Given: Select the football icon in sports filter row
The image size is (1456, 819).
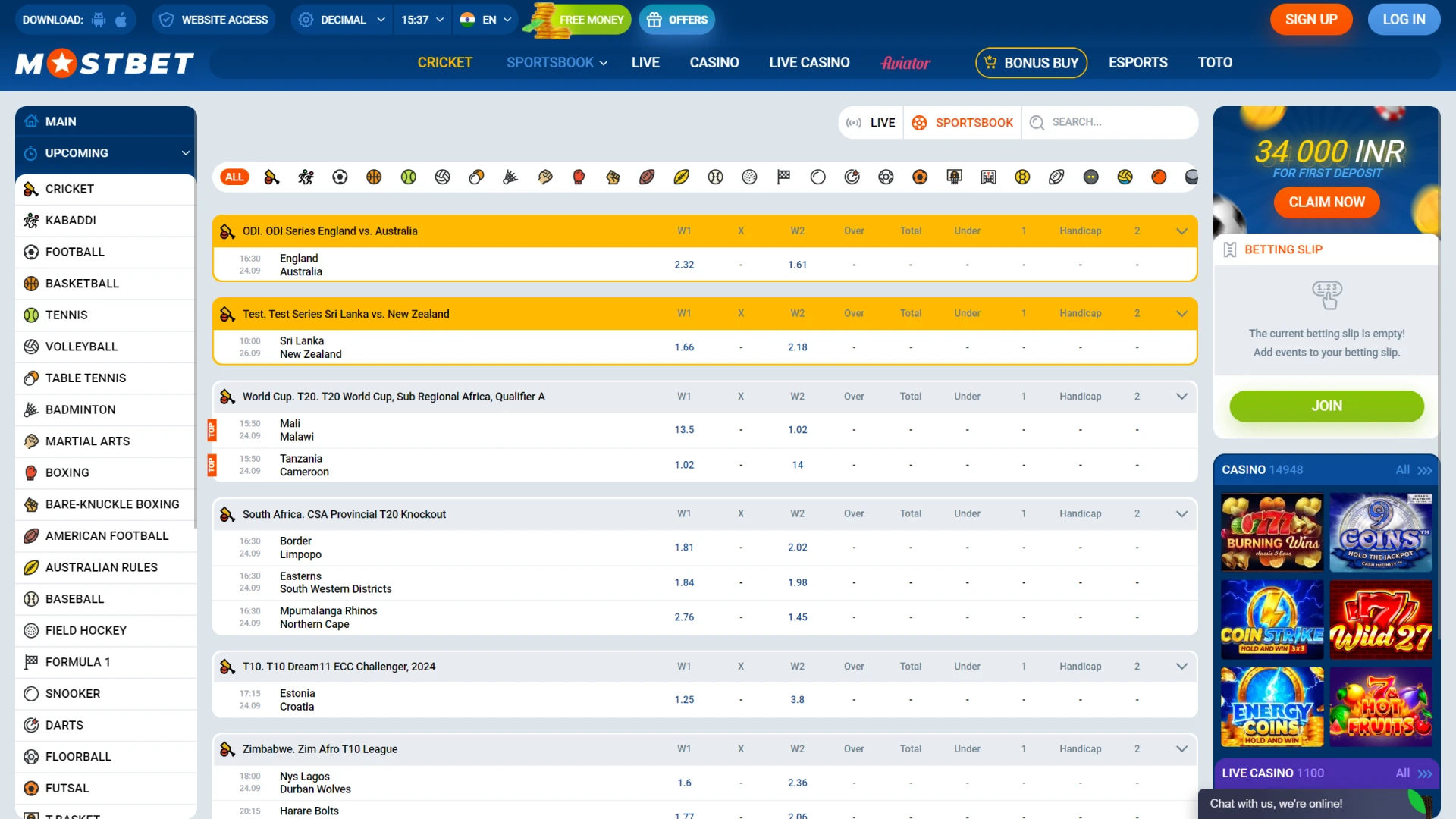Looking at the screenshot, I should [340, 177].
